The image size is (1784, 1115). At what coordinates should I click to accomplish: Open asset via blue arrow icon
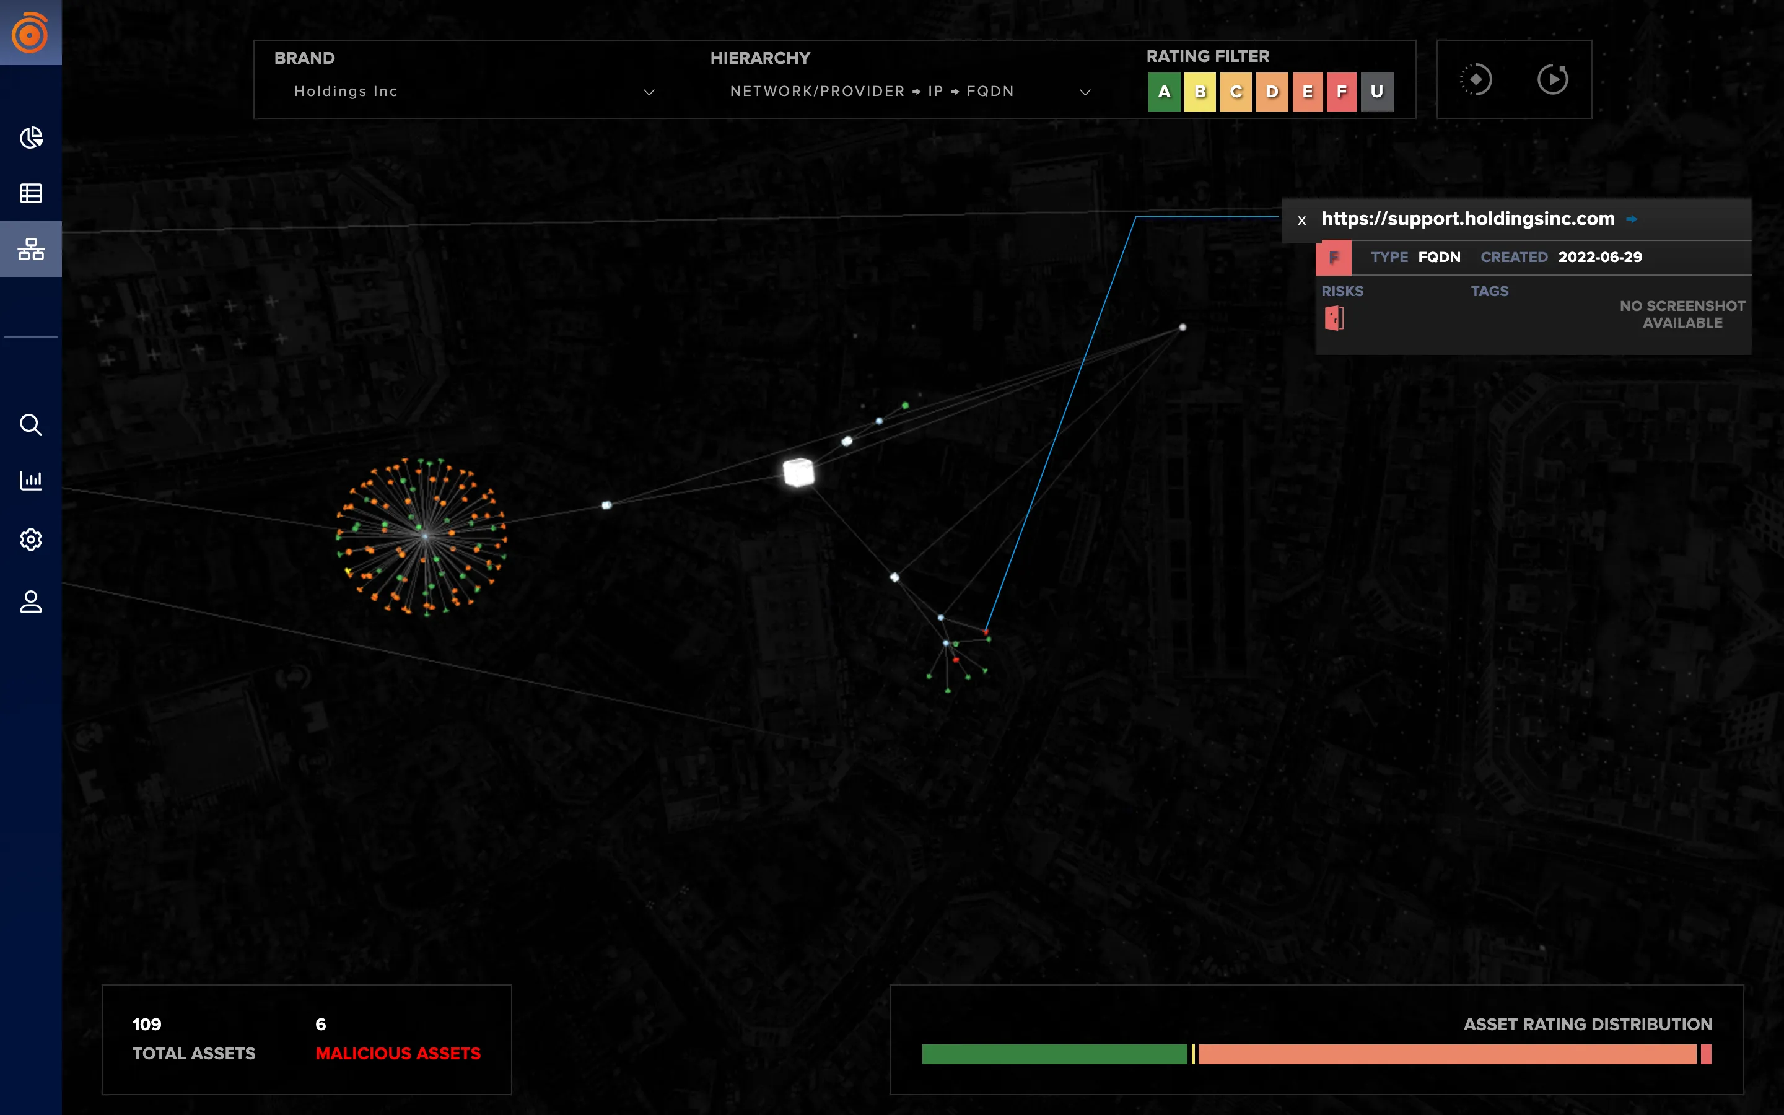point(1632,219)
